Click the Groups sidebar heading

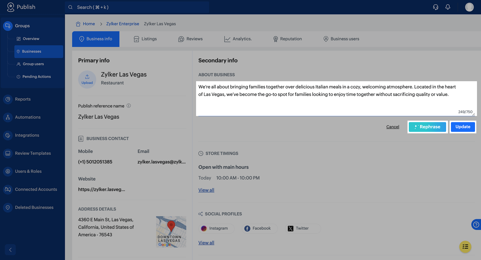point(22,26)
